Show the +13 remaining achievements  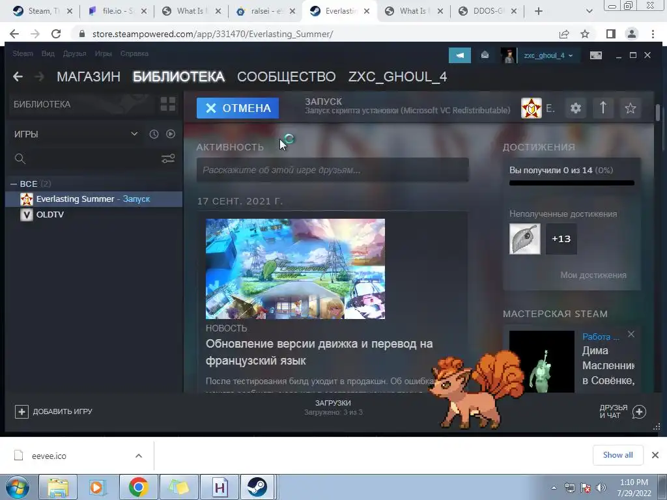point(561,239)
